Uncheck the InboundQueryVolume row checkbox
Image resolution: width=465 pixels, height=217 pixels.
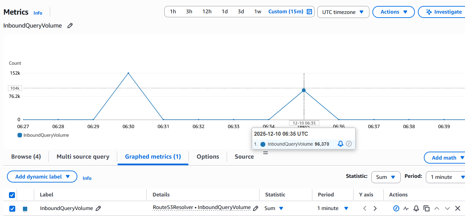tap(12, 209)
